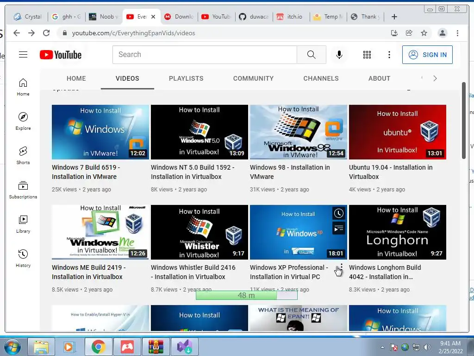The height and width of the screenshot is (356, 474).
Task: Open the Windows 98 VMware thumbnail
Action: click(299, 132)
